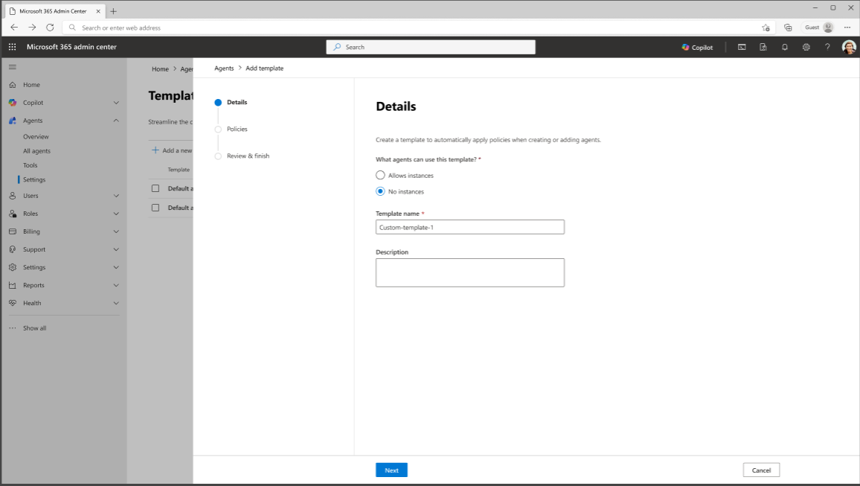Add page to favorites star icon
Viewport: 860px width, 486px height.
click(x=766, y=28)
